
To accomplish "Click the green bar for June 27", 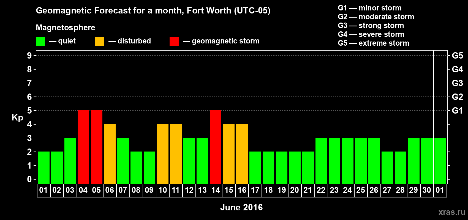I will 387,167.
